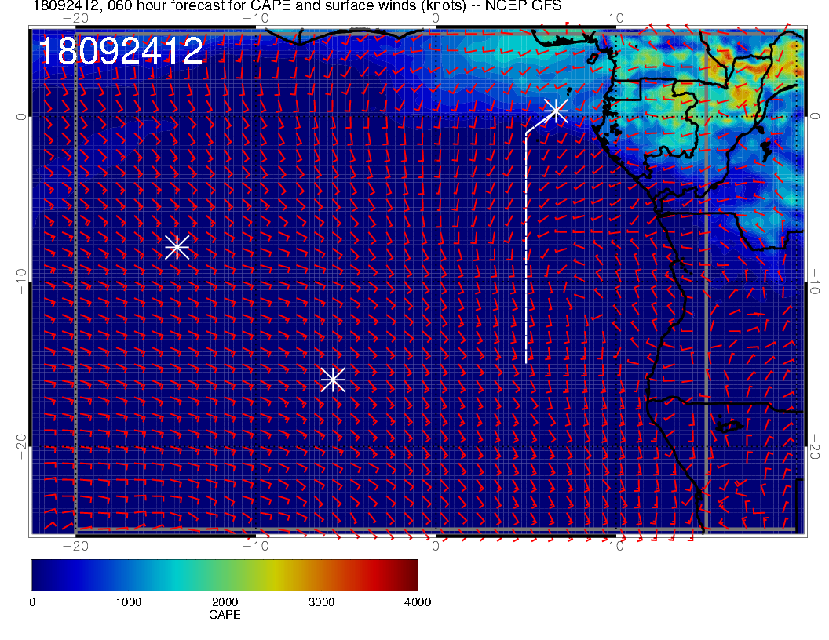This screenshot has width=829, height=640.
Task: Click the white asterisk marker near the equator
Action: pos(556,111)
